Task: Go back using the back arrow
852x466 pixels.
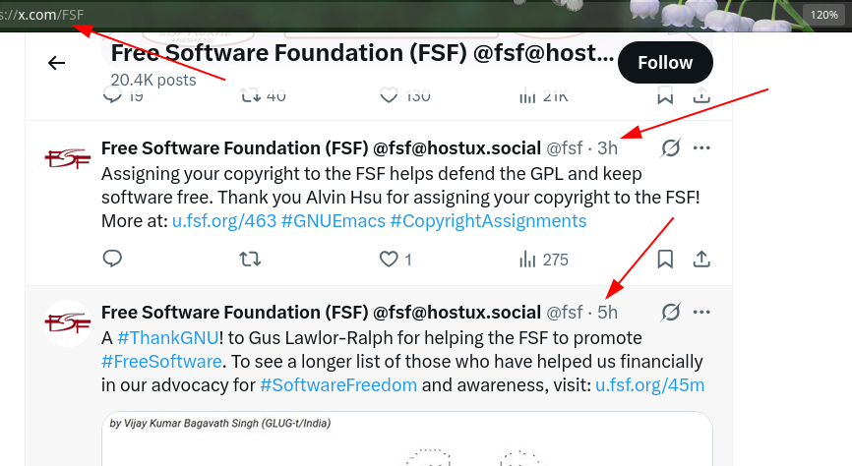Action: coord(56,63)
